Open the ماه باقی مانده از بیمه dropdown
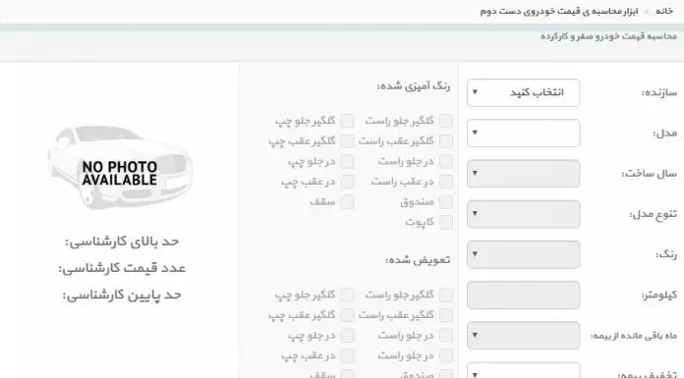684x378 pixels. point(523,335)
